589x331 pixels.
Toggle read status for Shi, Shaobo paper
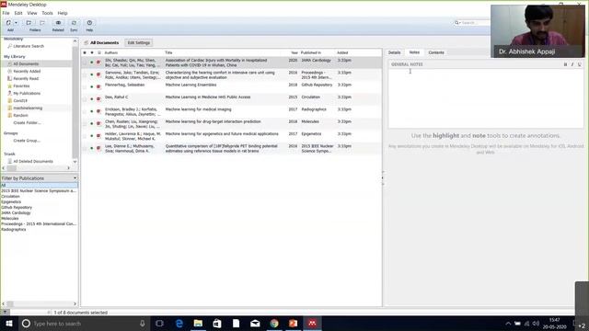[92, 63]
